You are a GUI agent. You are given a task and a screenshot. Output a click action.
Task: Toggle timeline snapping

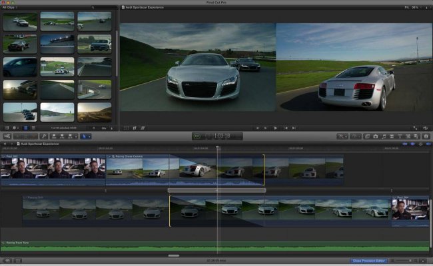(428, 144)
